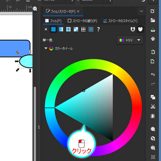Switch to the ストロークのスタイル(Y) tab
The image size is (161, 161).
(x=120, y=21)
